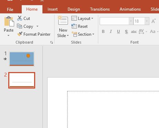
Task: Click the Paste clipboard icon
Action: point(9,21)
